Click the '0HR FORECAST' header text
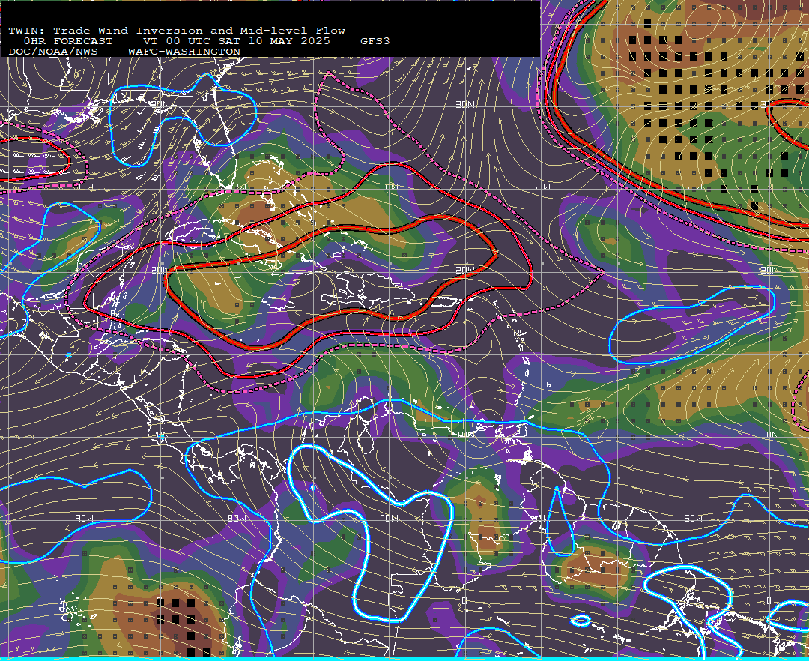 67,41
